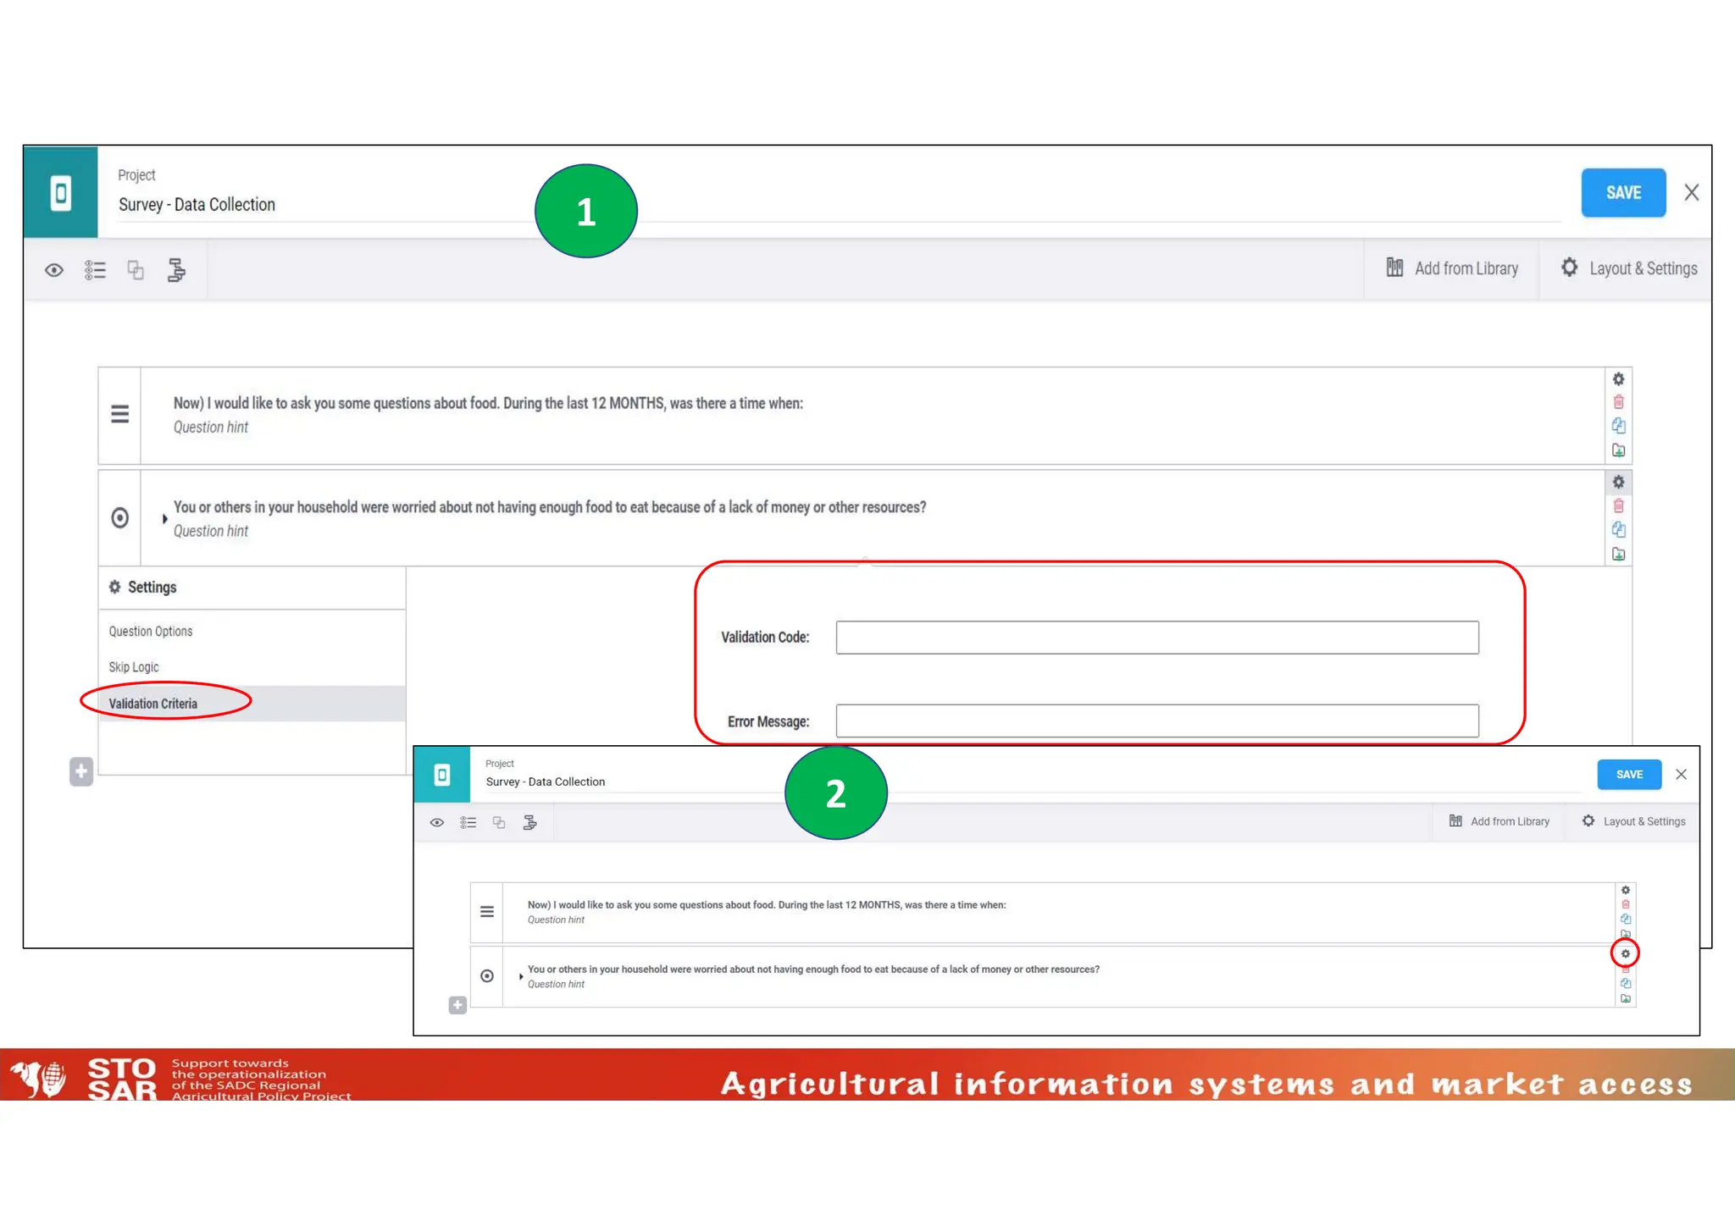The image size is (1735, 1226).
Task: Open Layout & Settings panel
Action: click(x=1628, y=268)
